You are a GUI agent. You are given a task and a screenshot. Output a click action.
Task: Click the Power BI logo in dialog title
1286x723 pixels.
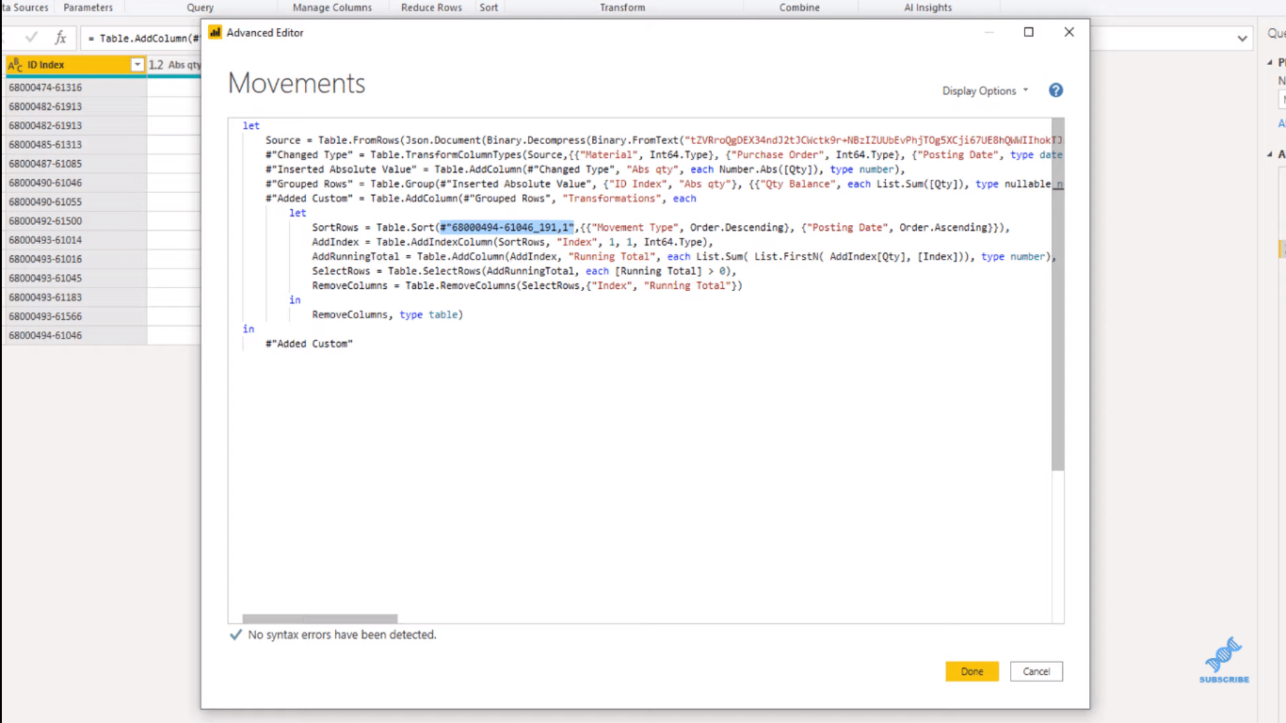(215, 32)
